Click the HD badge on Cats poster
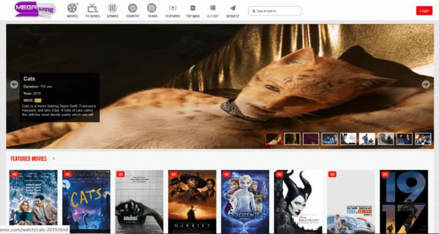 coord(67,174)
